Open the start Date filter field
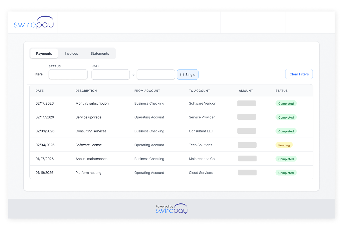 coord(111,75)
